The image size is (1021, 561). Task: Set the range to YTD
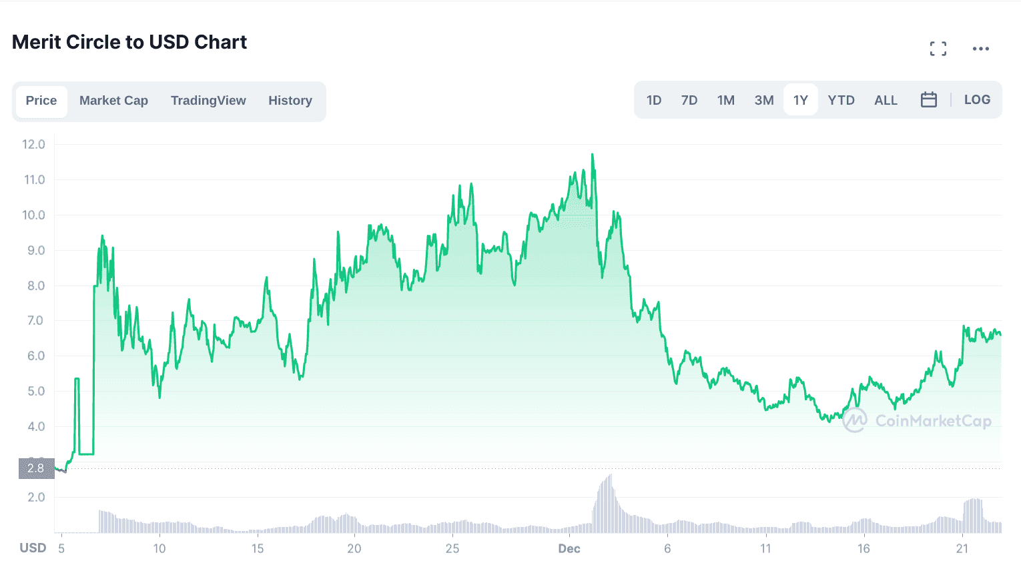(841, 100)
